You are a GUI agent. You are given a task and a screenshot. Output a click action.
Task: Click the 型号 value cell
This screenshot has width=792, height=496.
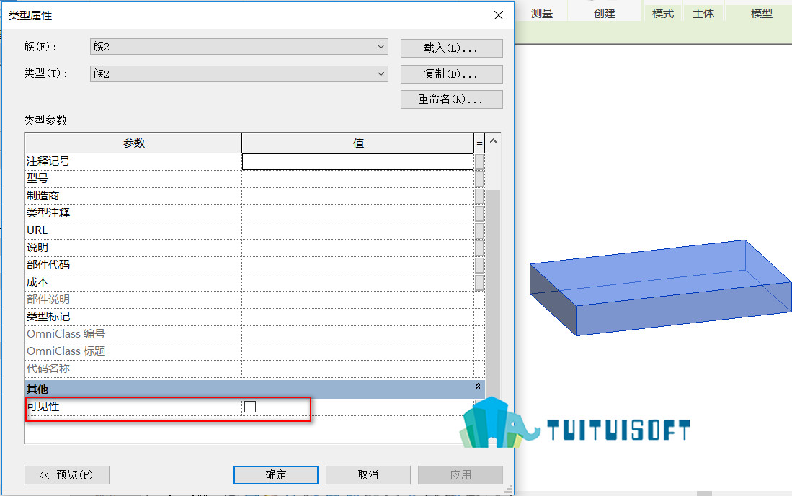click(x=357, y=179)
